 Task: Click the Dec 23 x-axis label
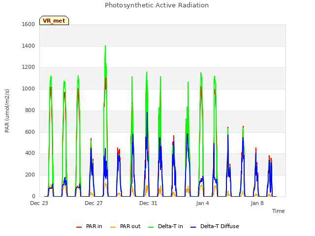point(39,203)
